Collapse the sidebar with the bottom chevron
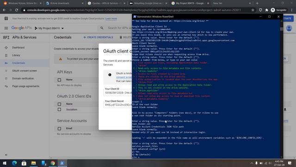This screenshot has height=167, width=296. tap(6, 155)
